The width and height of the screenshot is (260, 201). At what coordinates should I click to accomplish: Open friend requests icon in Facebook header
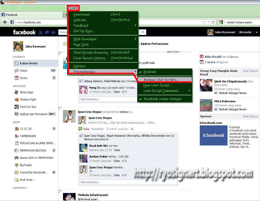click(x=41, y=32)
